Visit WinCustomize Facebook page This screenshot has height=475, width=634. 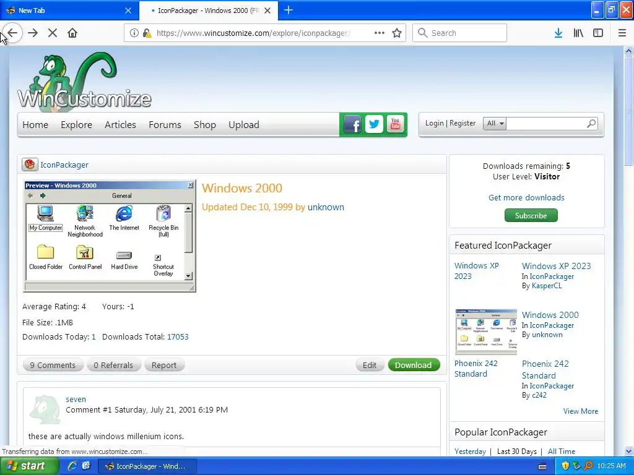352,124
